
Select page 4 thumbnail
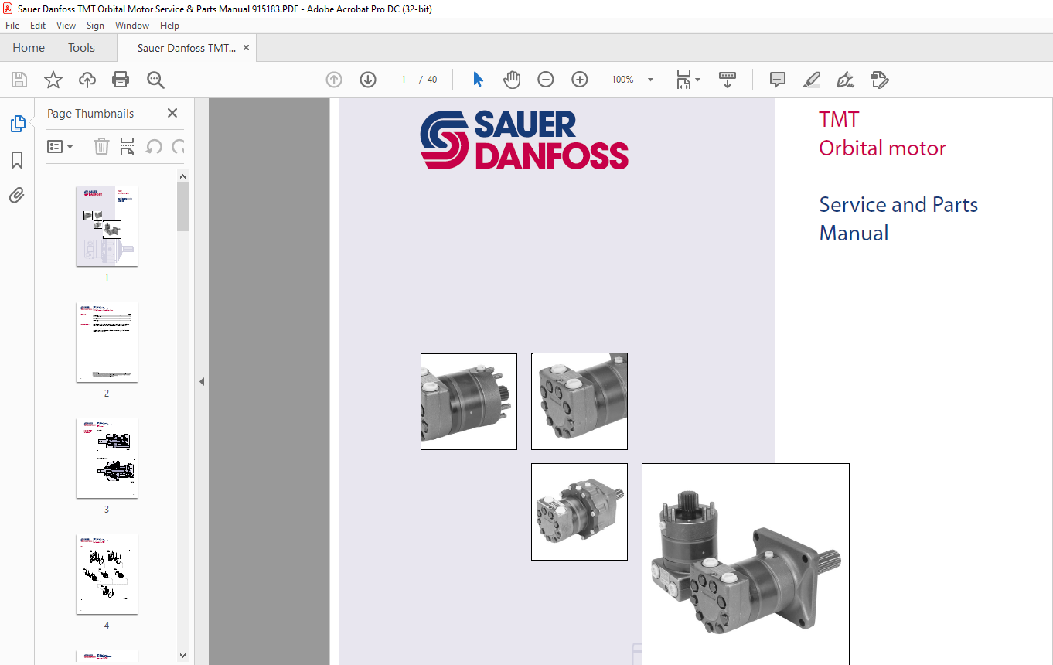(107, 574)
